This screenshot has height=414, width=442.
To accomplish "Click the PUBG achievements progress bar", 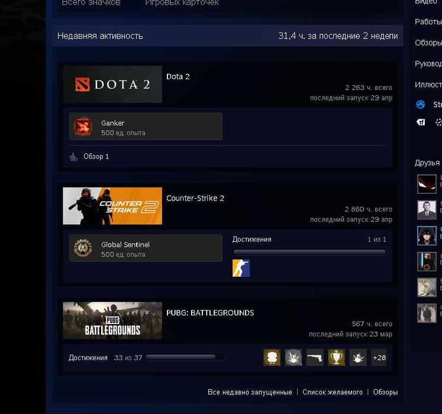I will tap(185, 357).
